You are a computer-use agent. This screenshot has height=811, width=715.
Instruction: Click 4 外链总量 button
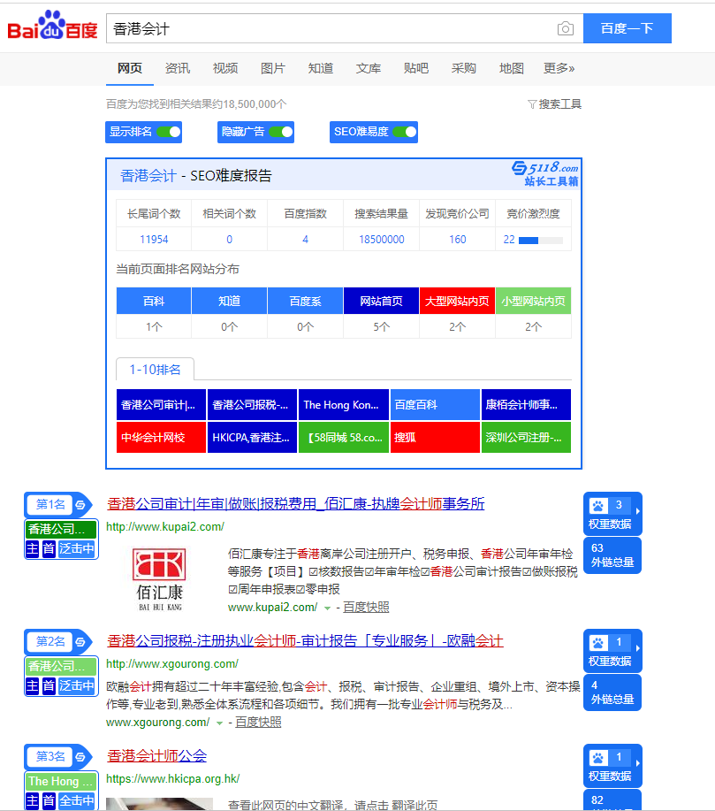612,692
